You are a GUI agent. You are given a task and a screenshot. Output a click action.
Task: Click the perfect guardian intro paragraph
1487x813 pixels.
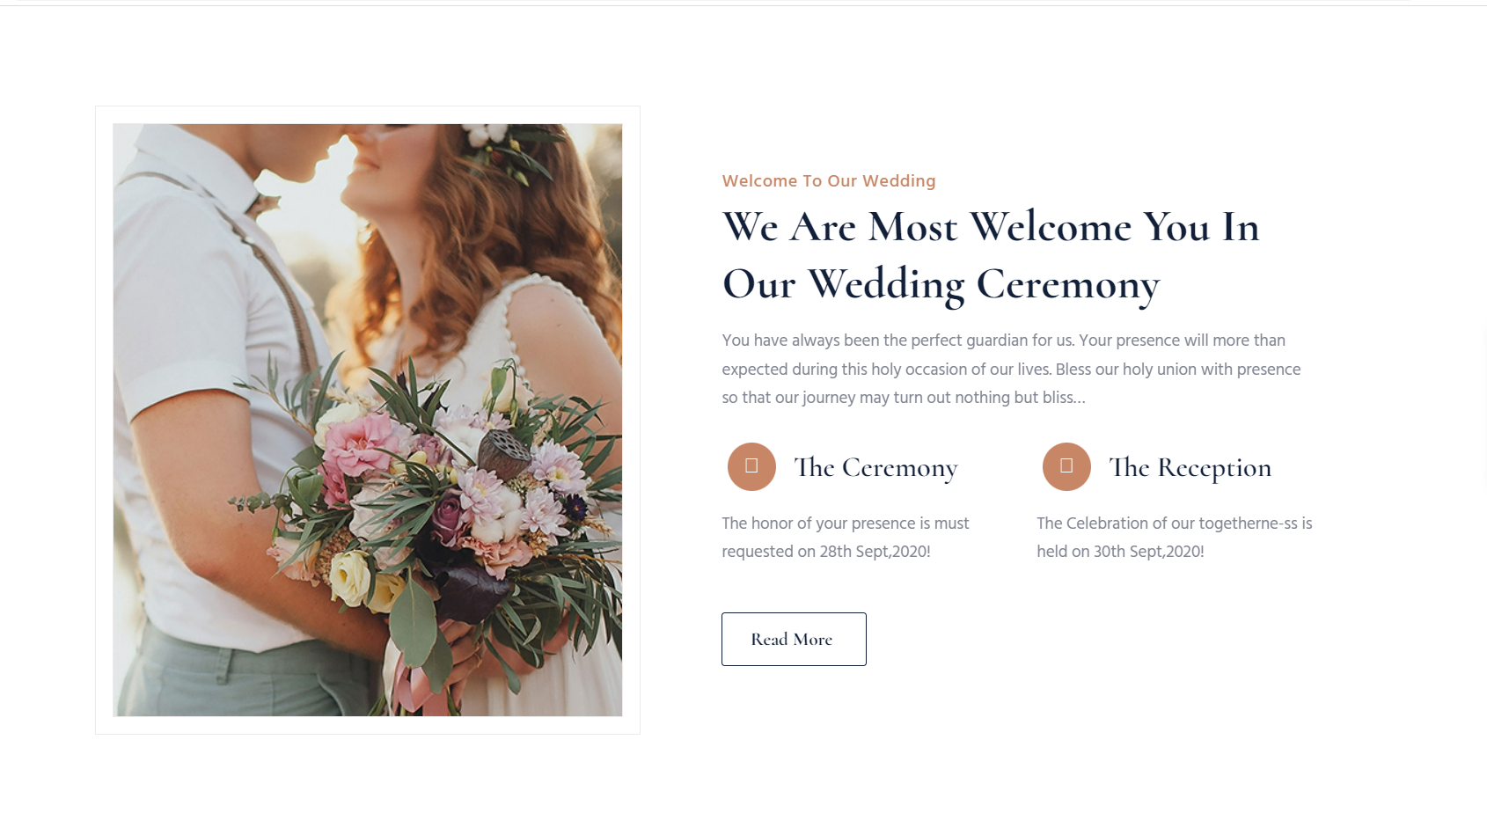pyautogui.click(x=1011, y=369)
